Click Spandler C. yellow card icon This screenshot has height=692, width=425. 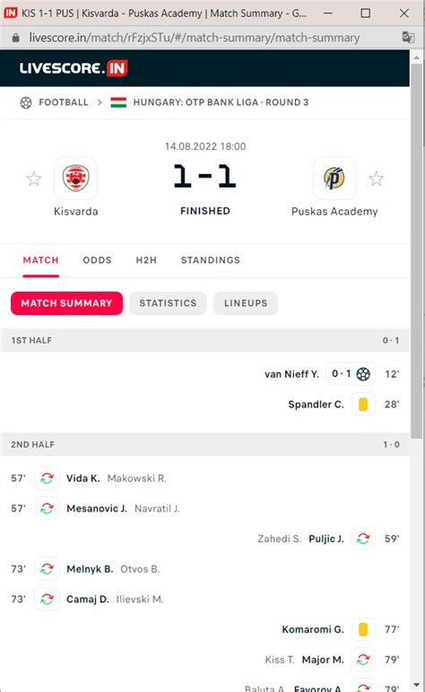[363, 404]
